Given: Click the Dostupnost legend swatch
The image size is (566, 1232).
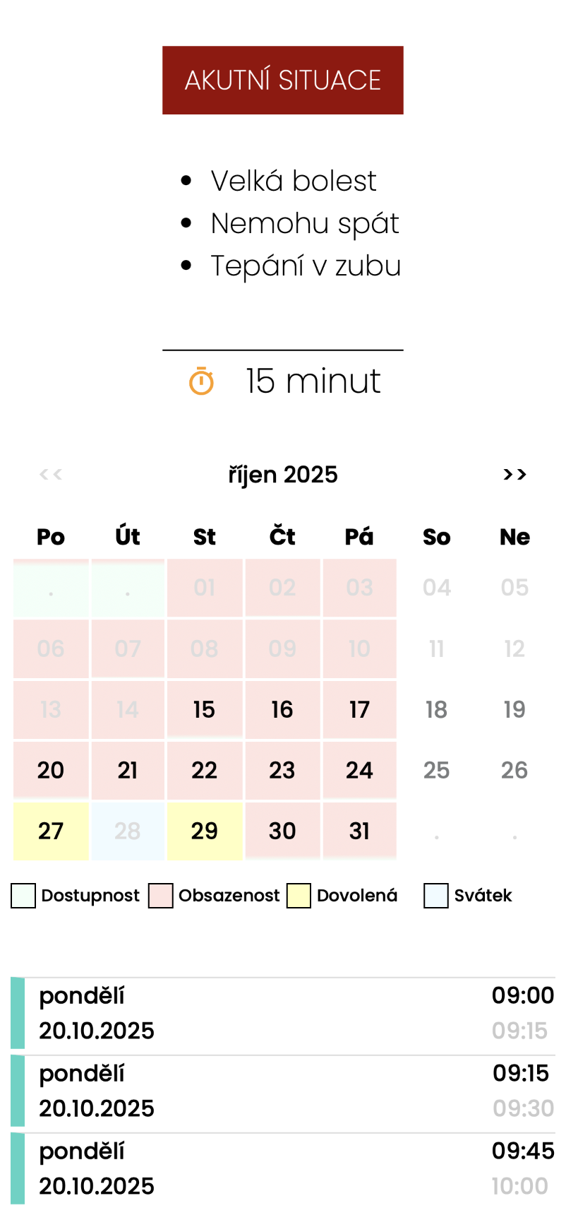Looking at the screenshot, I should click(23, 896).
